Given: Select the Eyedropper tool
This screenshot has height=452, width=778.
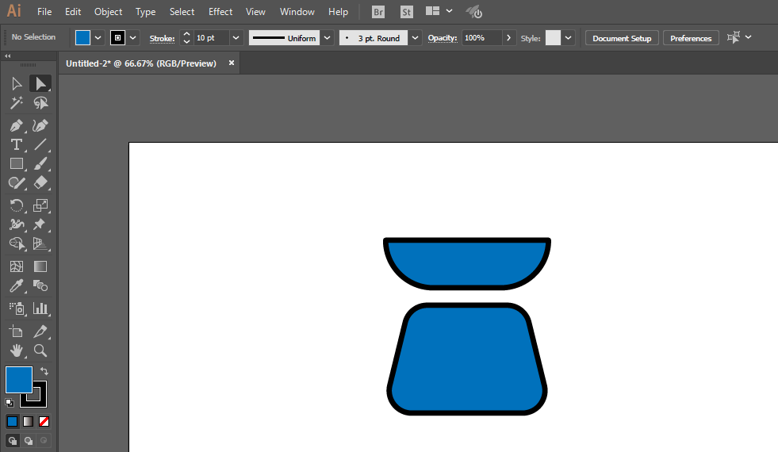Looking at the screenshot, I should point(17,285).
